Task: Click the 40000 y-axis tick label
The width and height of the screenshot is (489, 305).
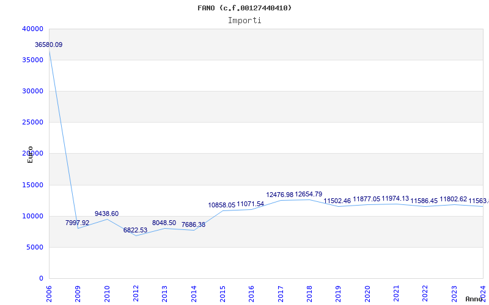Action: (33, 29)
